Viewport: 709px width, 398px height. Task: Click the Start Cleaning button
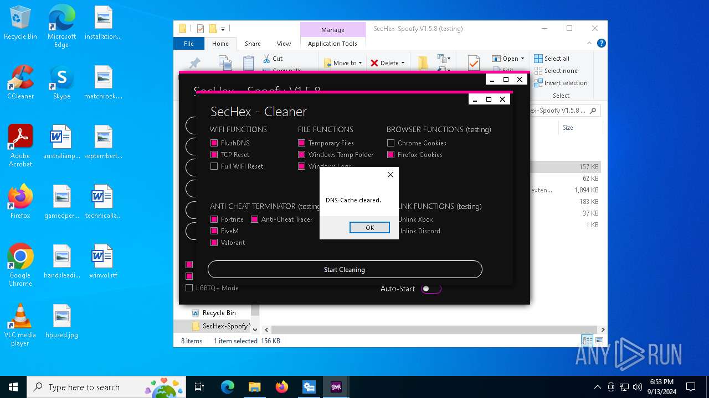point(345,269)
